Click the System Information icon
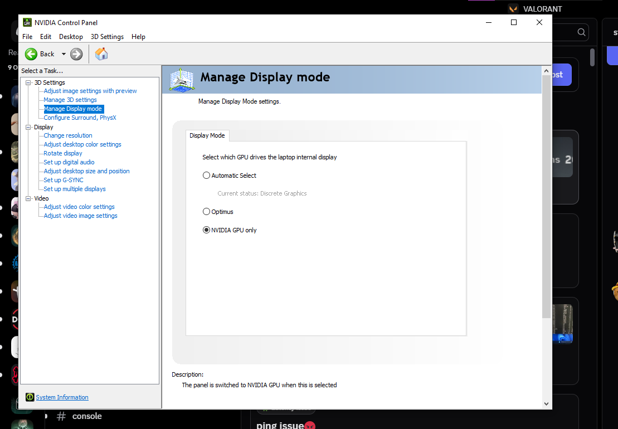The width and height of the screenshot is (618, 429). pyautogui.click(x=30, y=397)
